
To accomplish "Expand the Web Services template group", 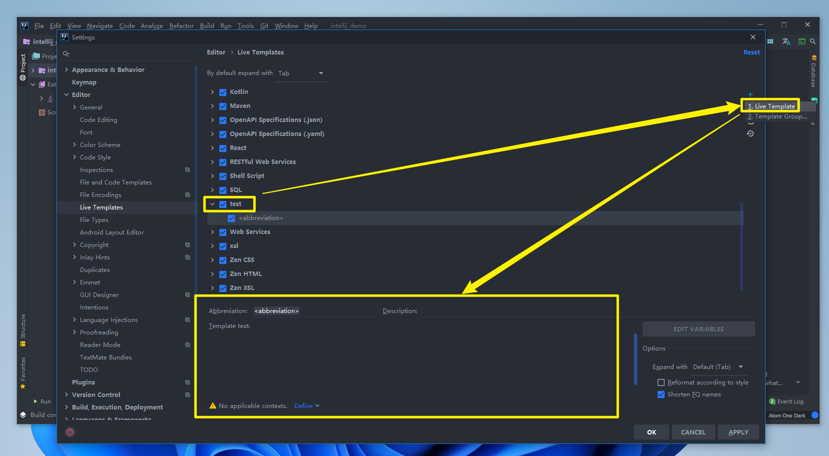I will tap(212, 232).
